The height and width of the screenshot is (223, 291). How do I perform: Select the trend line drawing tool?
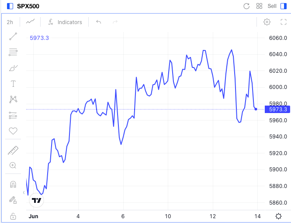(13, 36)
